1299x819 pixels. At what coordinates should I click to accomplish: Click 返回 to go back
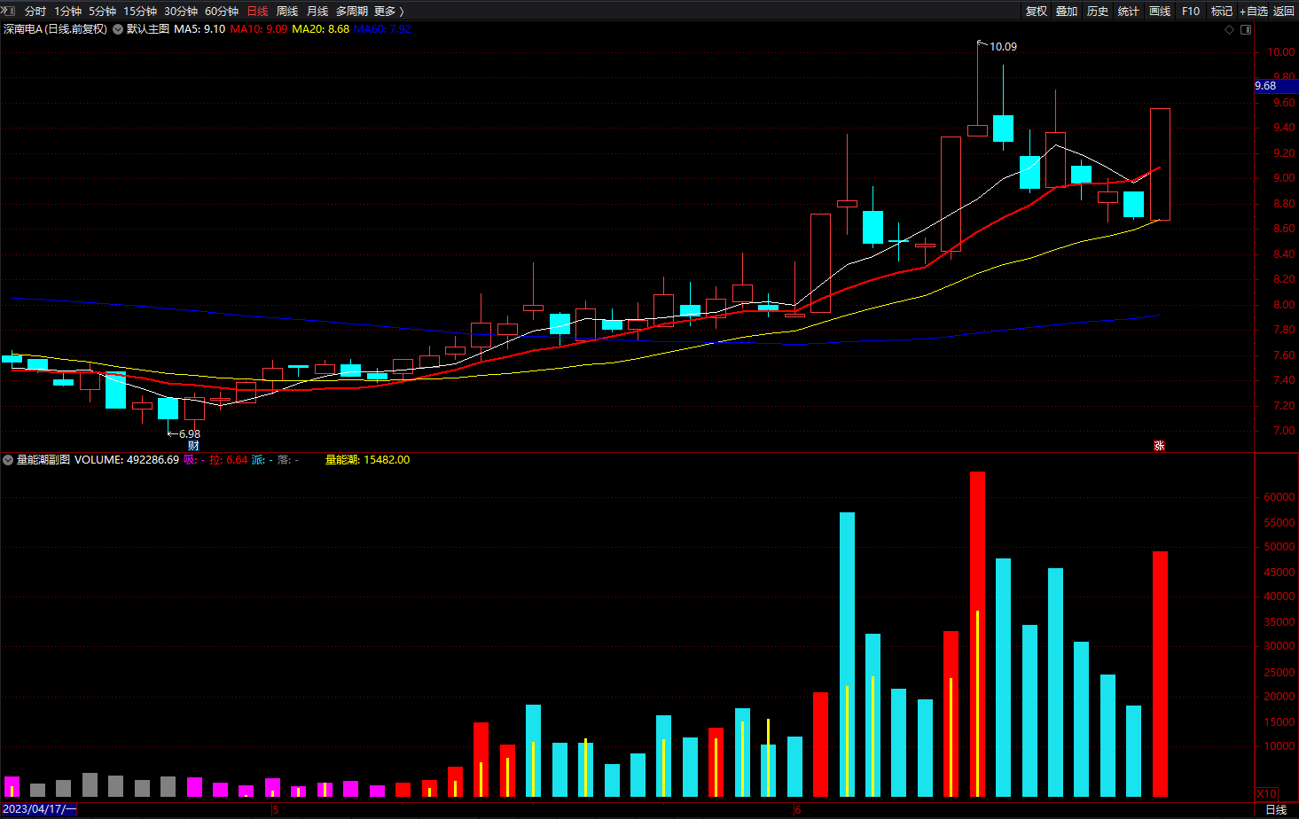1284,11
